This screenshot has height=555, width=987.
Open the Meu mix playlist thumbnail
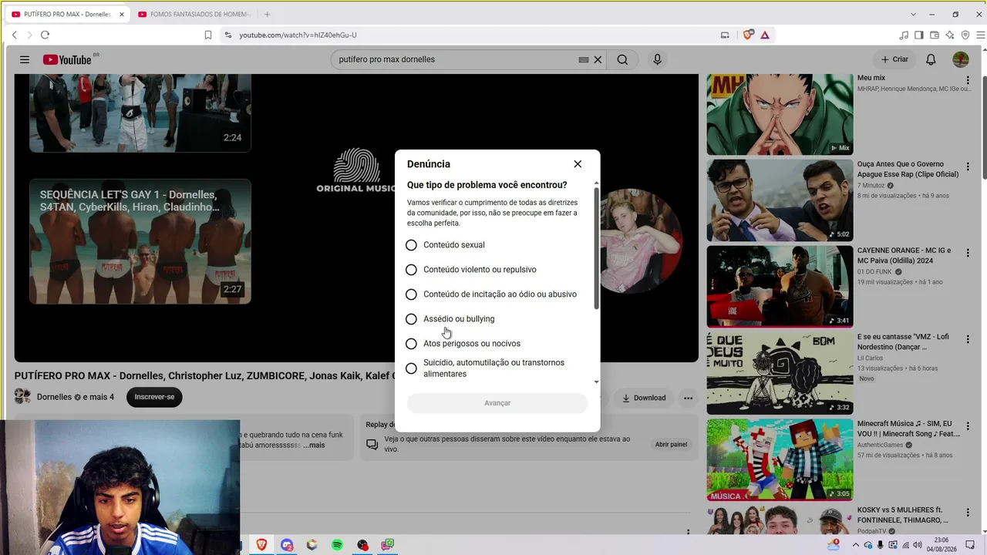click(780, 115)
